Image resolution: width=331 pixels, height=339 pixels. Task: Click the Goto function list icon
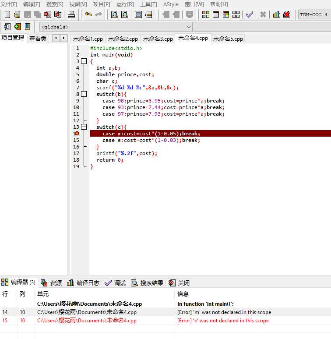[138, 14]
